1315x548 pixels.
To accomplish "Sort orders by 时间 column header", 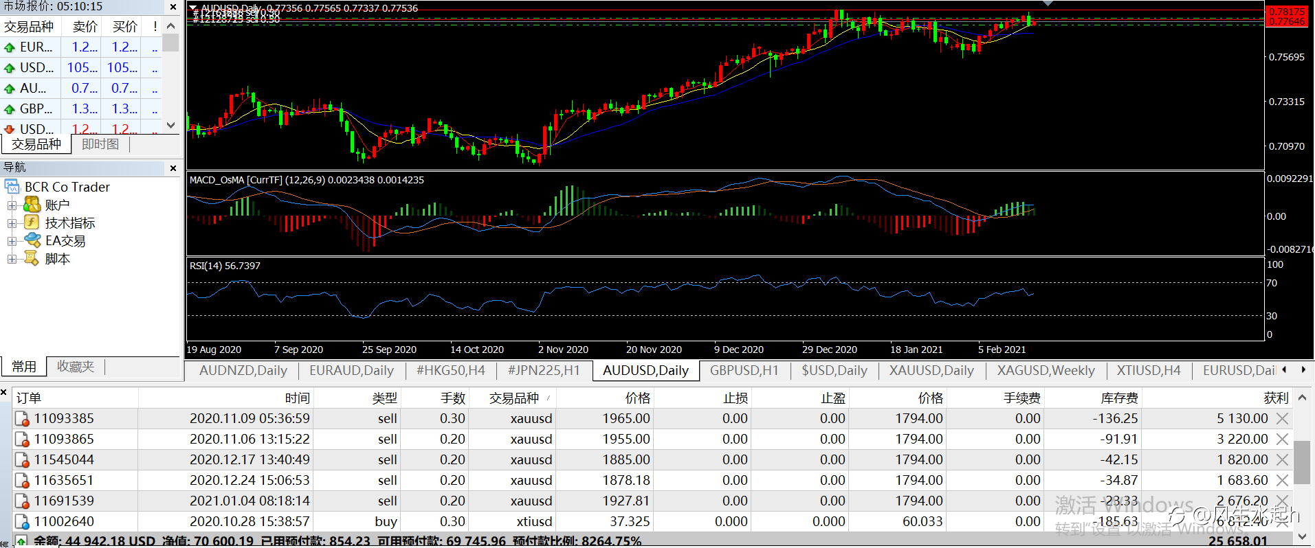I will 226,398.
